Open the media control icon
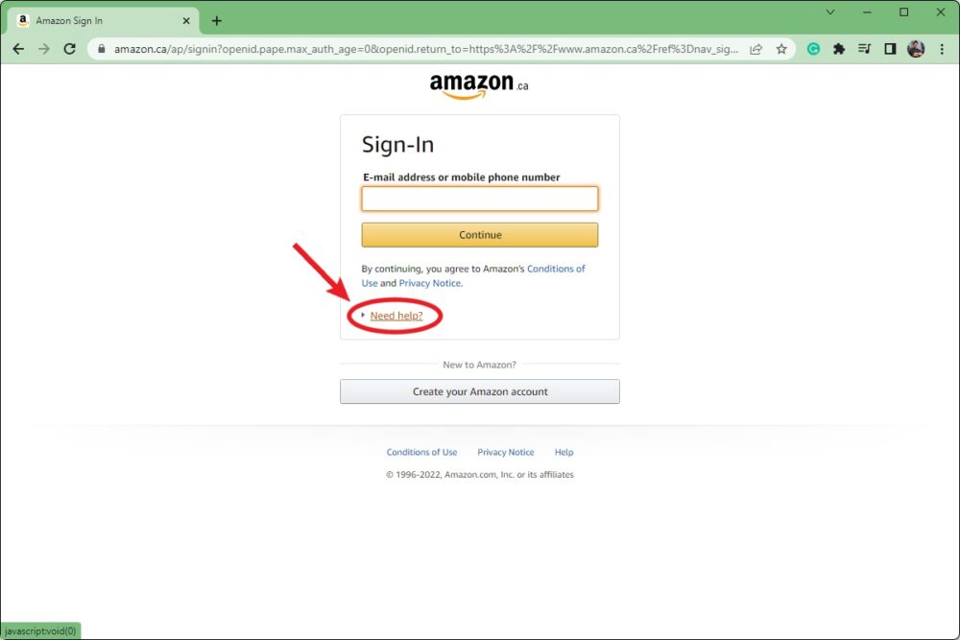Screen dimensions: 960x640 tap(865, 49)
